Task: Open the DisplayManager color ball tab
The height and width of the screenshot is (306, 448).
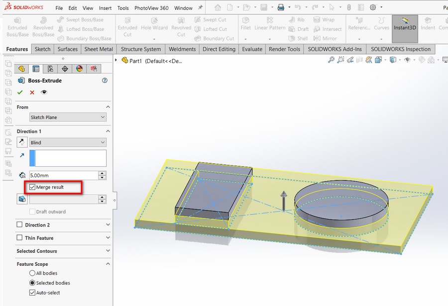Action: (79, 69)
